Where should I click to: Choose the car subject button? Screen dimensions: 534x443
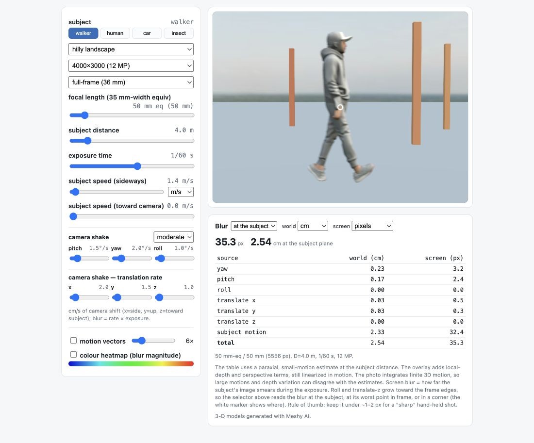pyautogui.click(x=147, y=33)
